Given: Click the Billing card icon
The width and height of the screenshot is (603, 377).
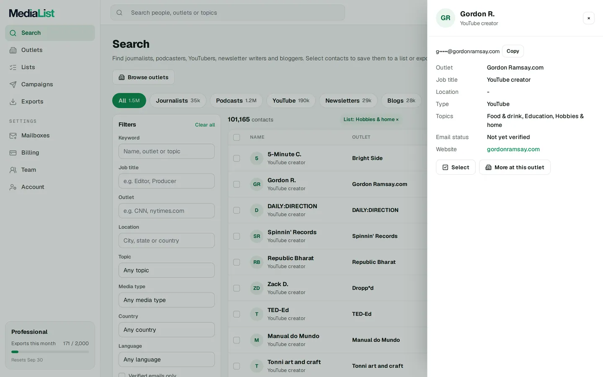Looking at the screenshot, I should (x=13, y=153).
